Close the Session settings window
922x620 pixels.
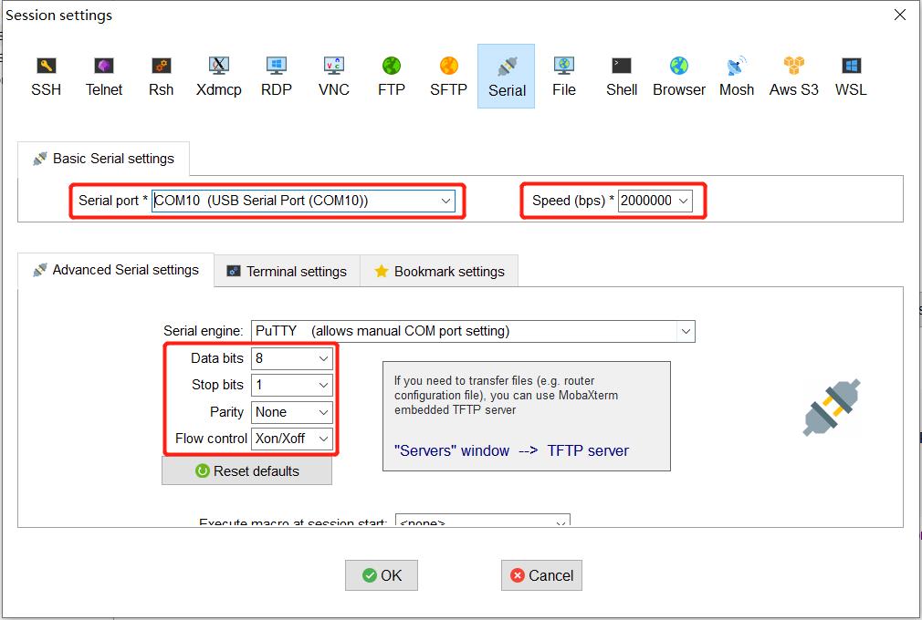point(900,15)
